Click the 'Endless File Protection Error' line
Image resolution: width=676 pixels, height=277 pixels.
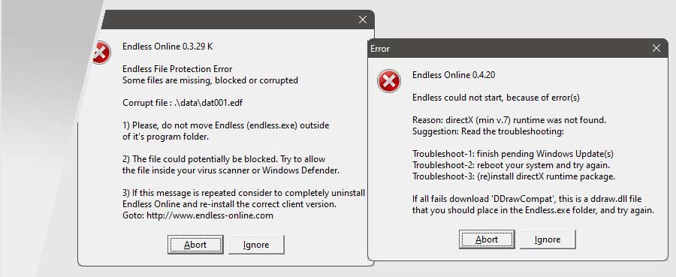pos(177,69)
